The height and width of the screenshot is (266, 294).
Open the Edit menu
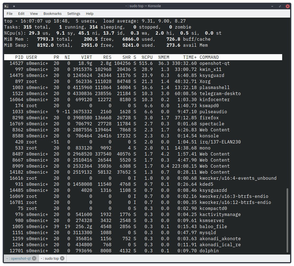click(21, 14)
